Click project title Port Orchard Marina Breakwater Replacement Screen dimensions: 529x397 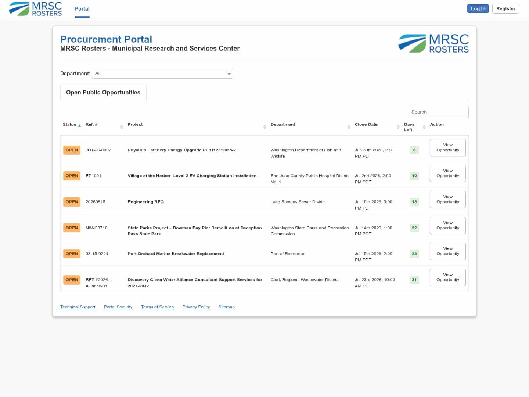[x=176, y=254]
